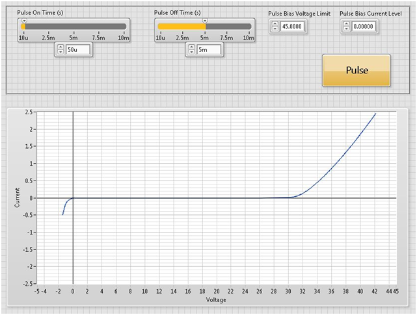
Task: Click the Current axis label
Action: 17,198
